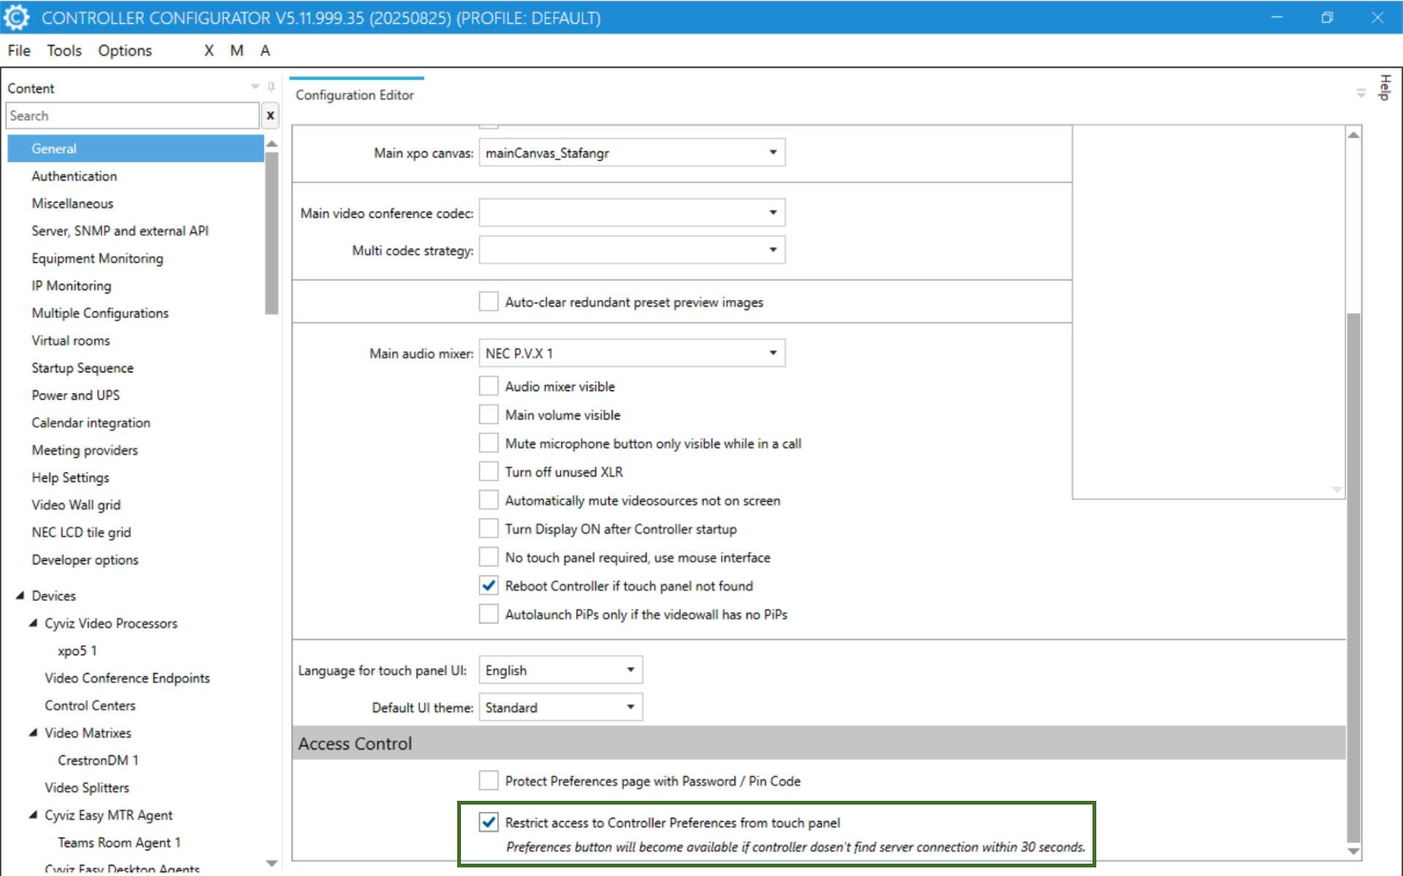Toggle Protect Preferences page with Password checkbox
Viewport: 1403px width, 876px height.
pyautogui.click(x=489, y=781)
